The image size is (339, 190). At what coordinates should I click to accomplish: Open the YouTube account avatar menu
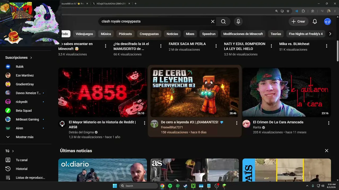[328, 21]
